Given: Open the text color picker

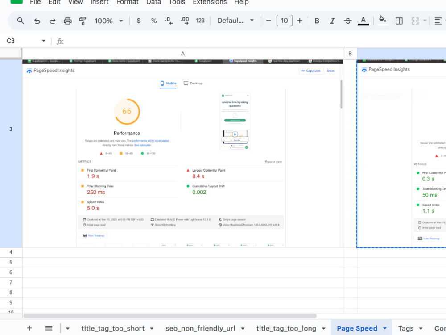Looking at the screenshot, I should pos(363,21).
